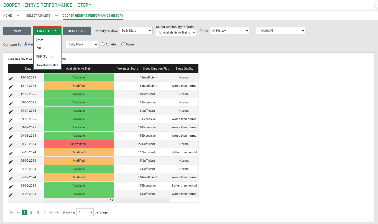This screenshot has height=224, width=378.
Task: Click the previous page arrow
Action: pos(18,212)
